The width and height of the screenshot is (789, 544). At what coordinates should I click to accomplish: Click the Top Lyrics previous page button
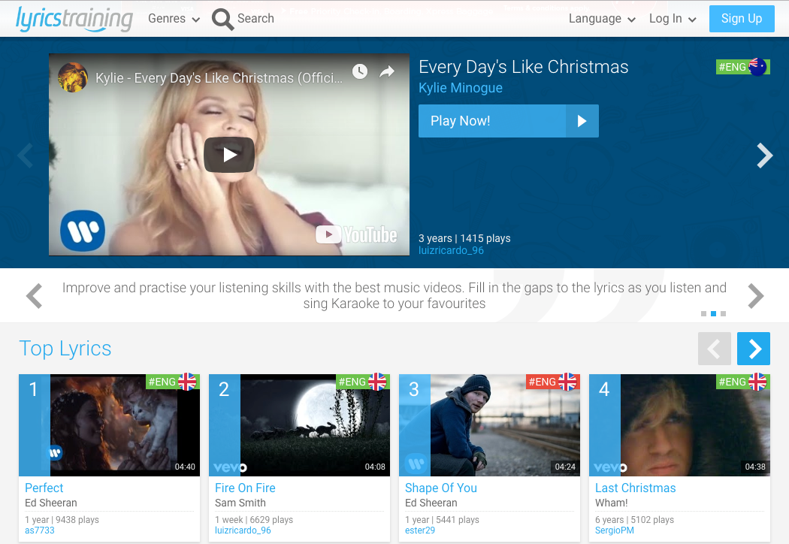pyautogui.click(x=714, y=348)
